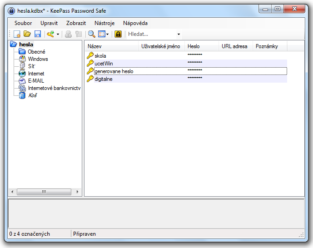
Task: Click the Internet globe icon
Action: point(22,74)
